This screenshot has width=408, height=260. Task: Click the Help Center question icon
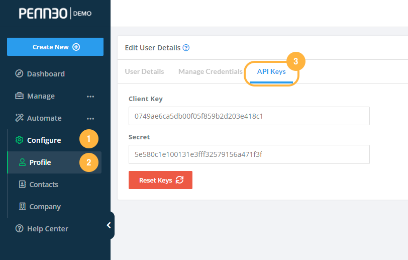pos(19,228)
